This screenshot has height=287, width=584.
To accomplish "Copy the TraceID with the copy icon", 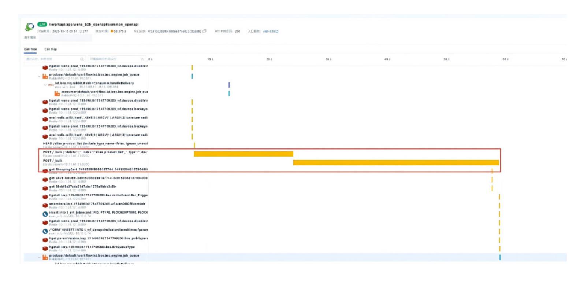I will (204, 31).
